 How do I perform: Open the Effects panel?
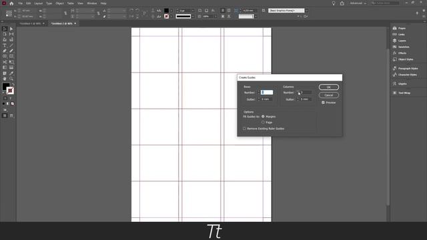click(400, 53)
